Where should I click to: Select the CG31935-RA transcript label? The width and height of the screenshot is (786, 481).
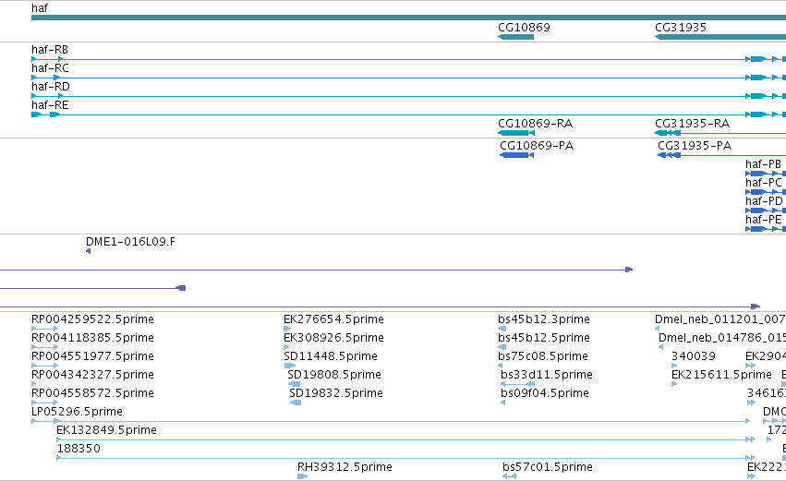point(693,124)
